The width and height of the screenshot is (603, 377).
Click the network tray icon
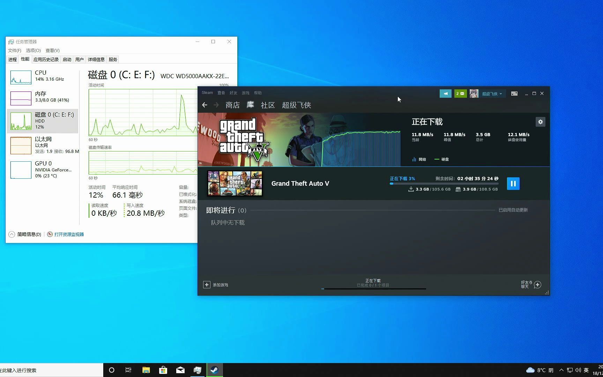570,370
